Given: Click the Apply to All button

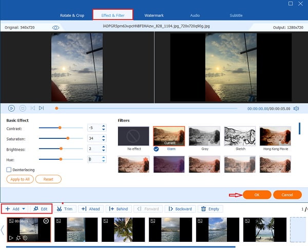Looking at the screenshot, I should click(x=20, y=179).
